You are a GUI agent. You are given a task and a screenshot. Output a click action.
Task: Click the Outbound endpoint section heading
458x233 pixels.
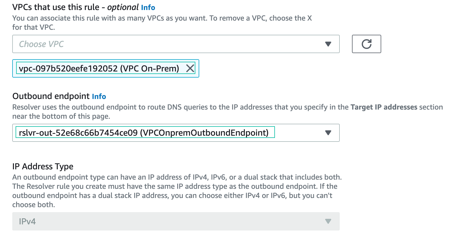point(51,96)
